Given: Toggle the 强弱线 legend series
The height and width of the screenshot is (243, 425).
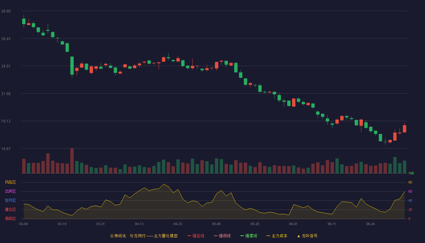Looking at the screenshot, I should click(222, 236).
